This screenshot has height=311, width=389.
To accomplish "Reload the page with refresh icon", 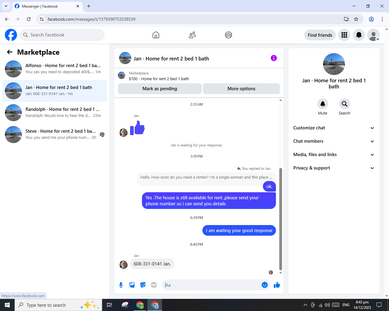I will click(x=29, y=19).
